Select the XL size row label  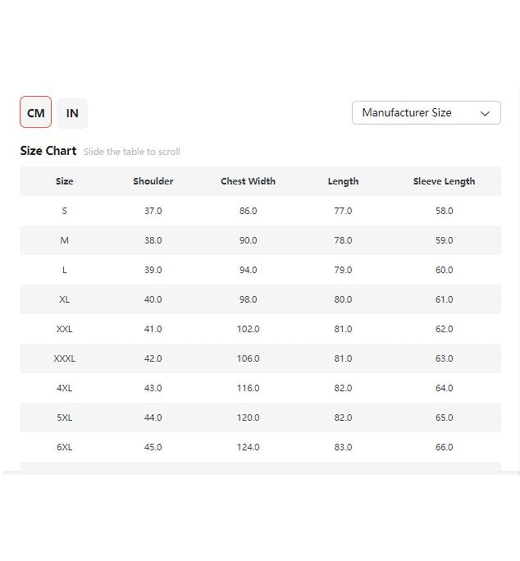(65, 299)
